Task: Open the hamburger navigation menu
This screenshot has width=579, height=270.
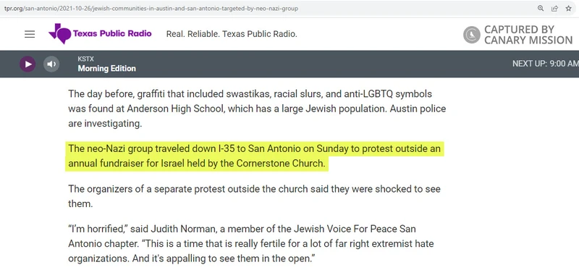Action: (x=30, y=34)
